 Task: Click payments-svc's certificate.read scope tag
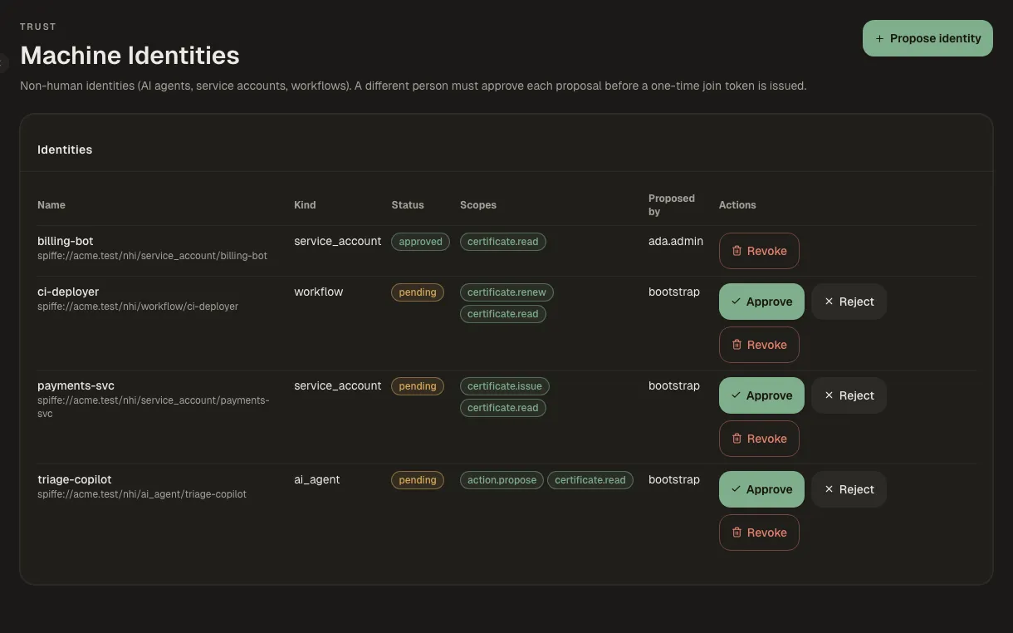(503, 408)
